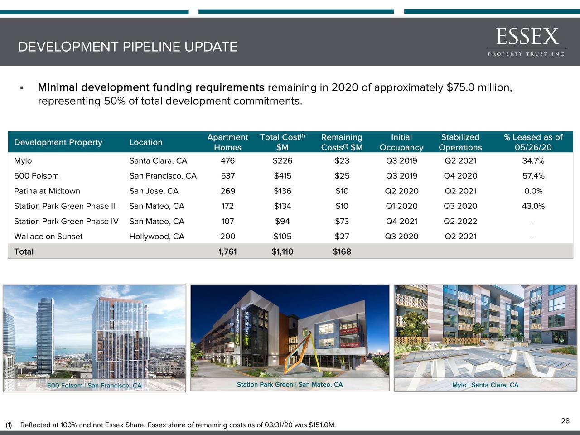
Task: Select the Initial Occupancy column header
Action: [401, 142]
